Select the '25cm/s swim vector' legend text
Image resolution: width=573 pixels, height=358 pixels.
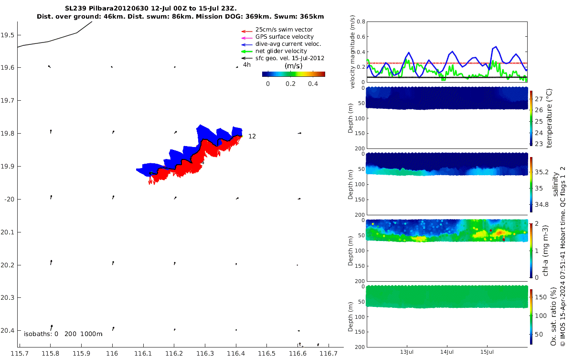point(285,30)
